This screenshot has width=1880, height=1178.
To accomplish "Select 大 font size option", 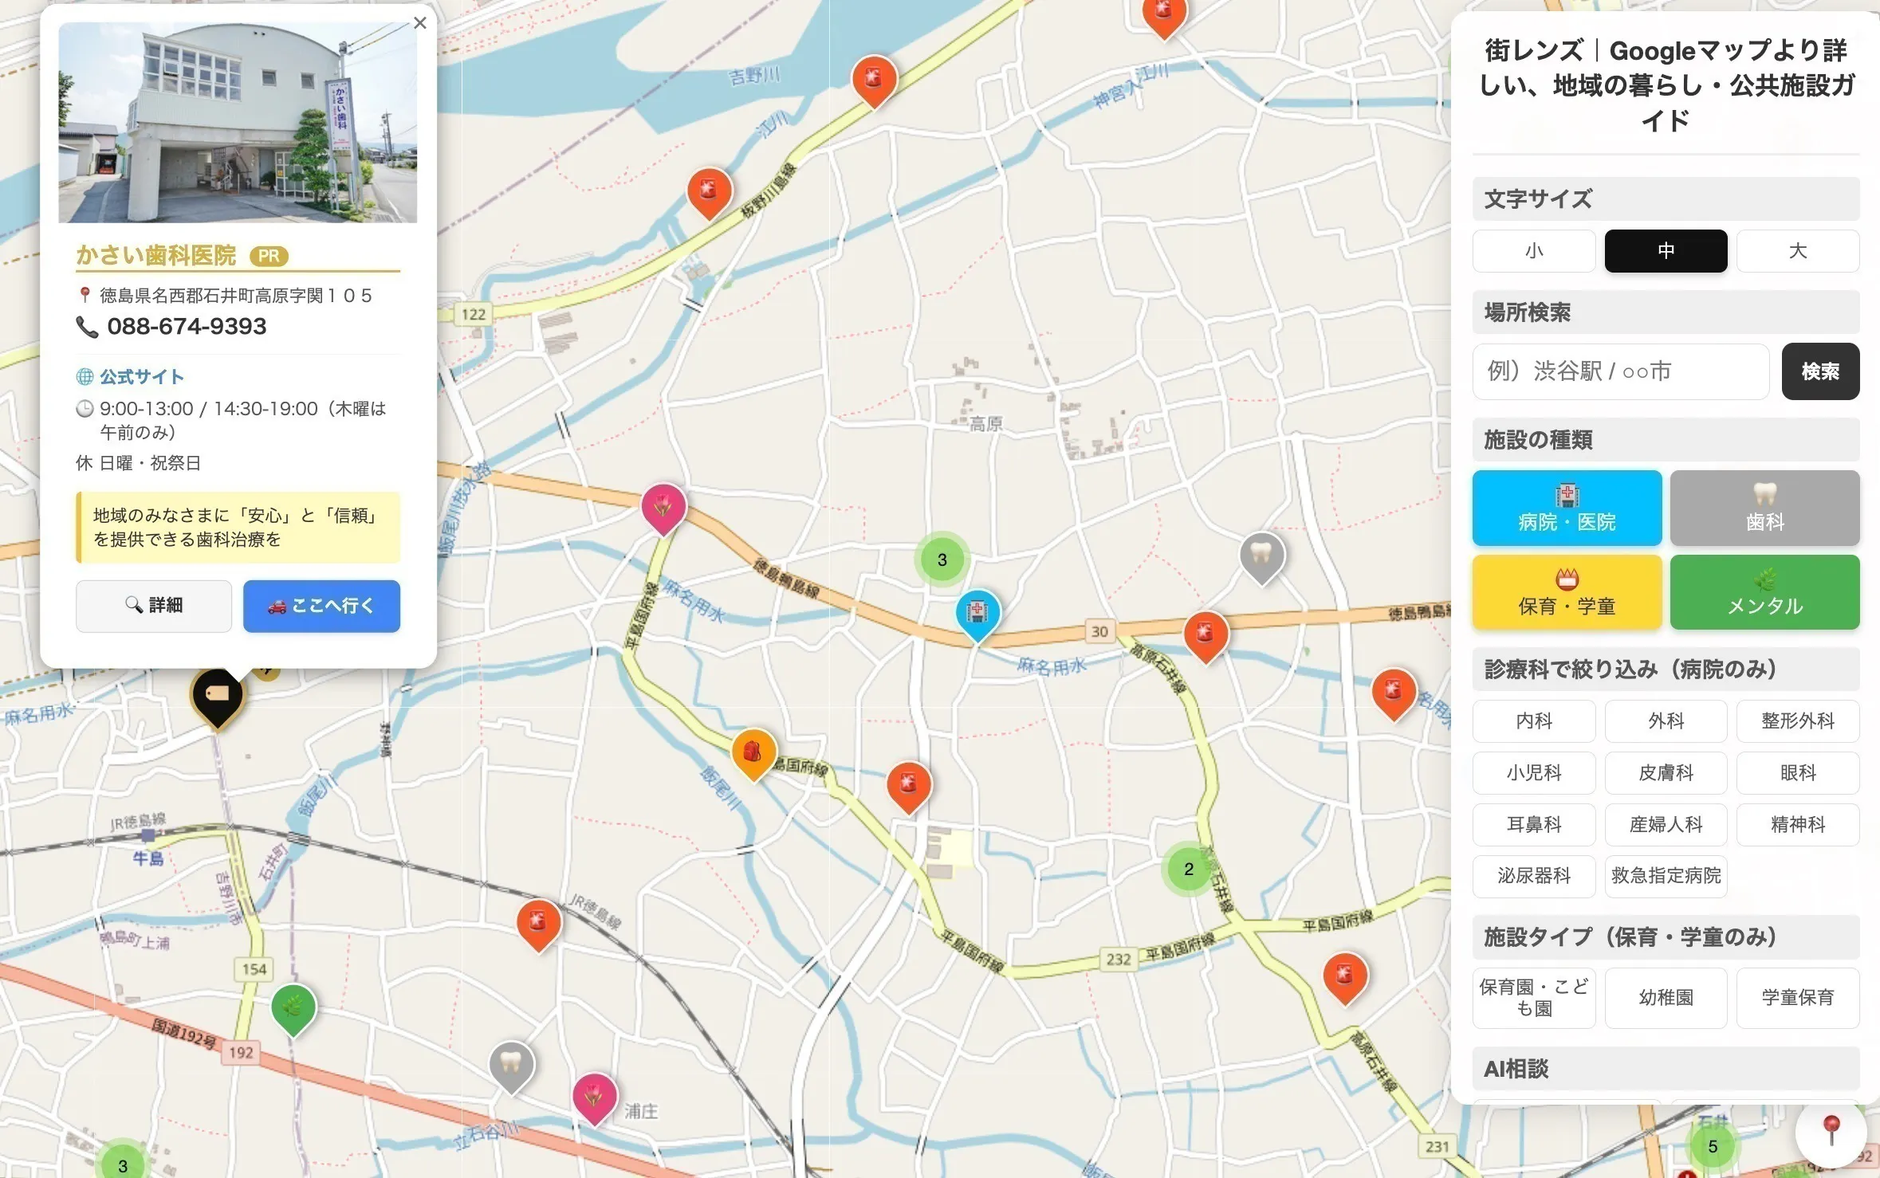I will click(x=1797, y=251).
